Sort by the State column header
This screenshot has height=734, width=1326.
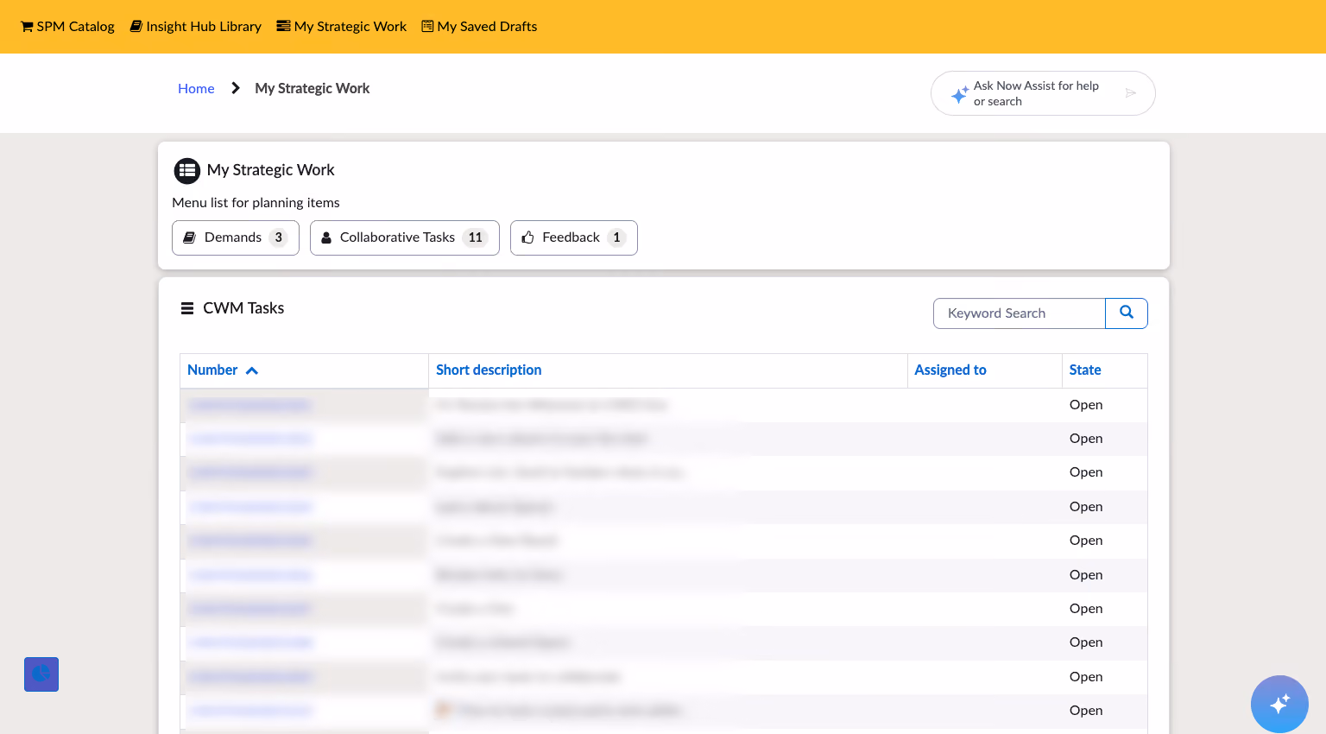pos(1085,370)
